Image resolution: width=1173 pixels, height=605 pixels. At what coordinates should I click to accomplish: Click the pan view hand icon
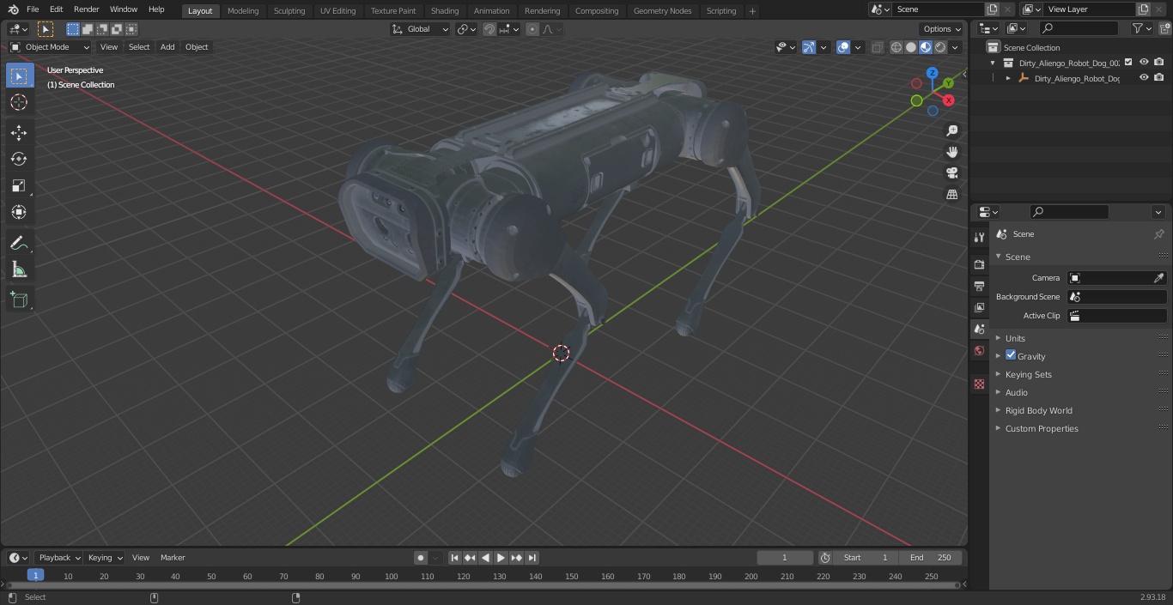(x=951, y=152)
